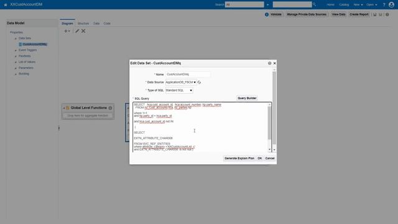Close the Edit Data Set dialog
Viewport: 398px width, 224px height.
(274, 63)
